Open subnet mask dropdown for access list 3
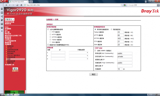 coord(78,59)
